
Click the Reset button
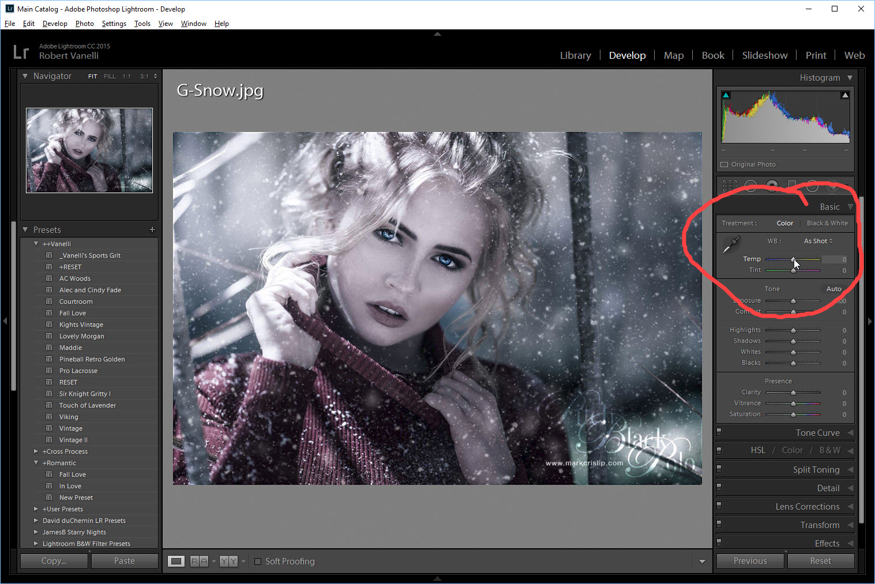coord(820,561)
